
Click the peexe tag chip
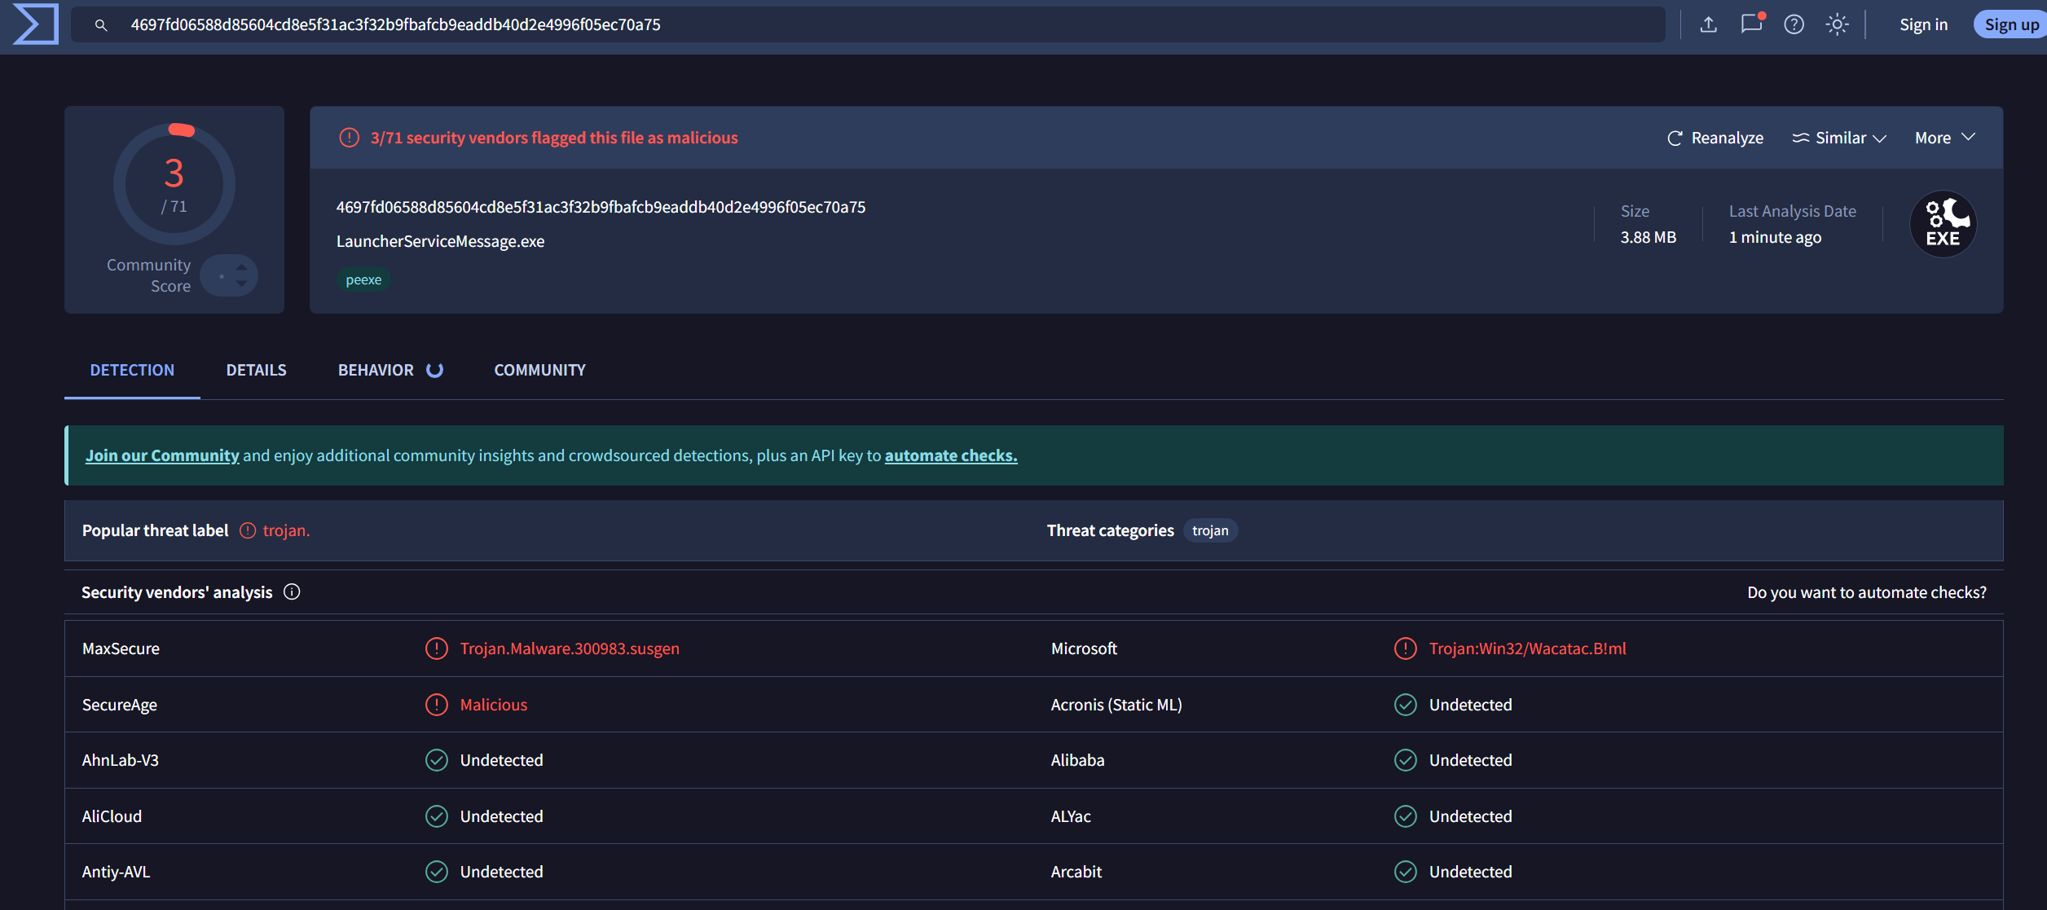tap(363, 279)
